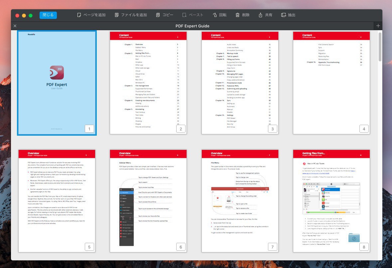392x268 pixels.
Task: Click the 共有 label
Action: [269, 15]
